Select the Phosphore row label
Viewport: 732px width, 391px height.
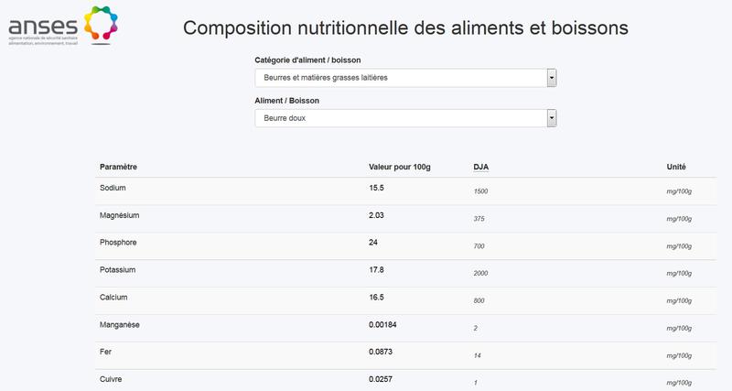(x=117, y=243)
